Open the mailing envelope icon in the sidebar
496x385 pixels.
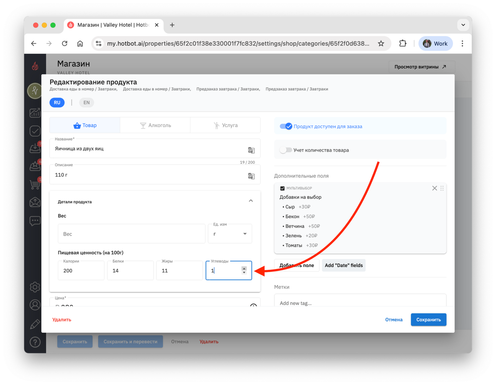click(35, 202)
